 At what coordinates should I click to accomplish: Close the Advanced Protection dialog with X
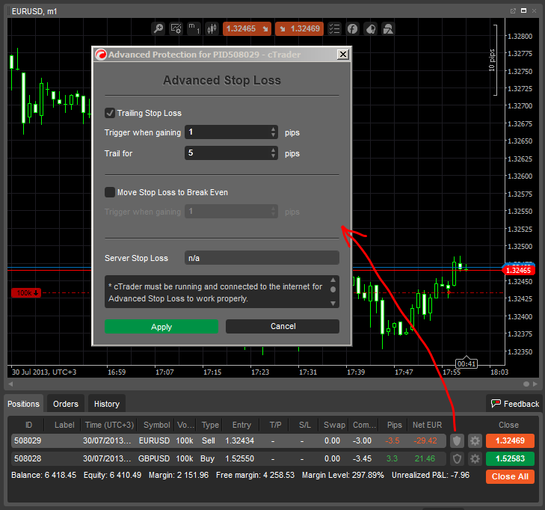coord(343,55)
